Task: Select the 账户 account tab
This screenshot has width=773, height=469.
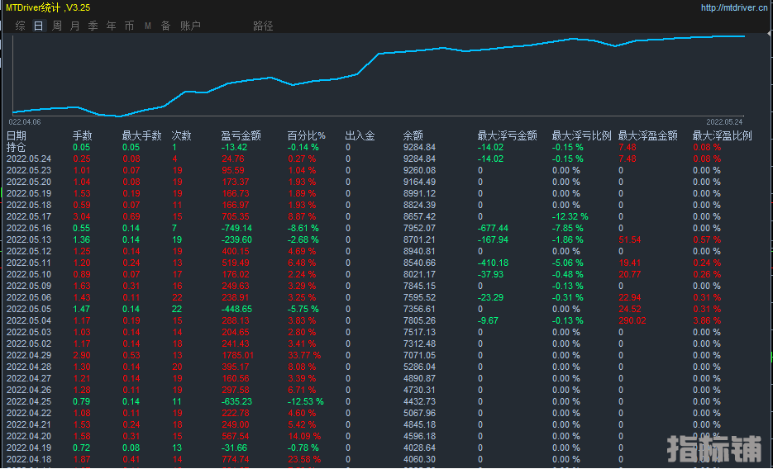Action: point(190,26)
